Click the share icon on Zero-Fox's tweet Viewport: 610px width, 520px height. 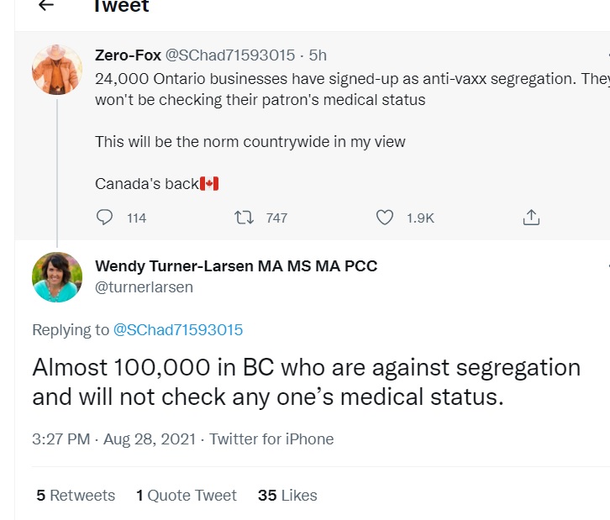tap(530, 218)
